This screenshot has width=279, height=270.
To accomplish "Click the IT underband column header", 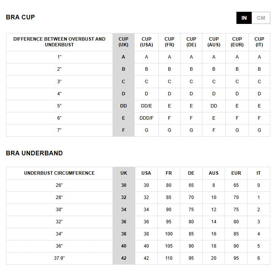I will (x=258, y=173).
